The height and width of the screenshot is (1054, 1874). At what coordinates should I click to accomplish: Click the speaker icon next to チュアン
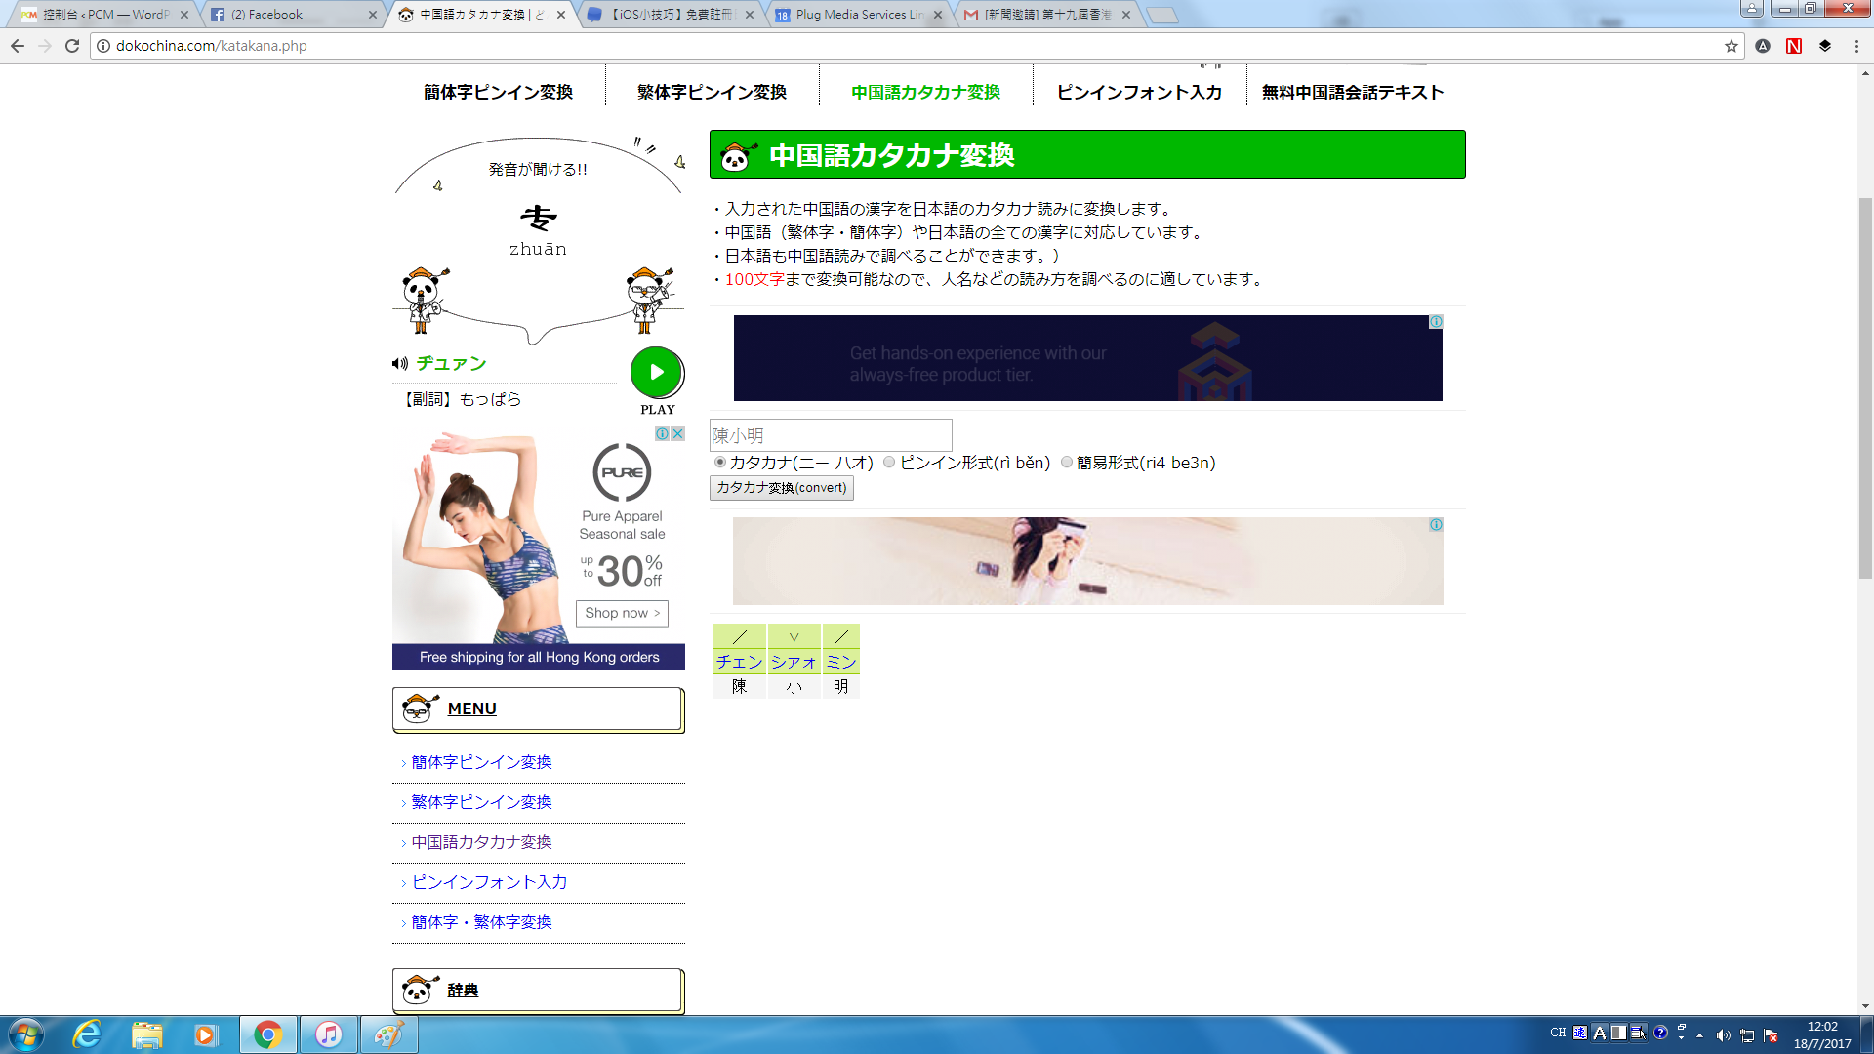pyautogui.click(x=399, y=364)
